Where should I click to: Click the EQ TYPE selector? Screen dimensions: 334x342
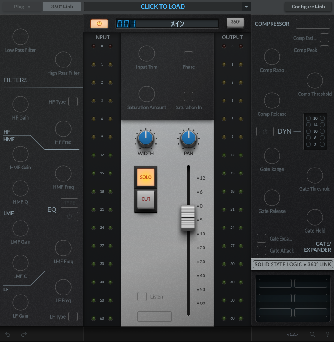point(69,203)
